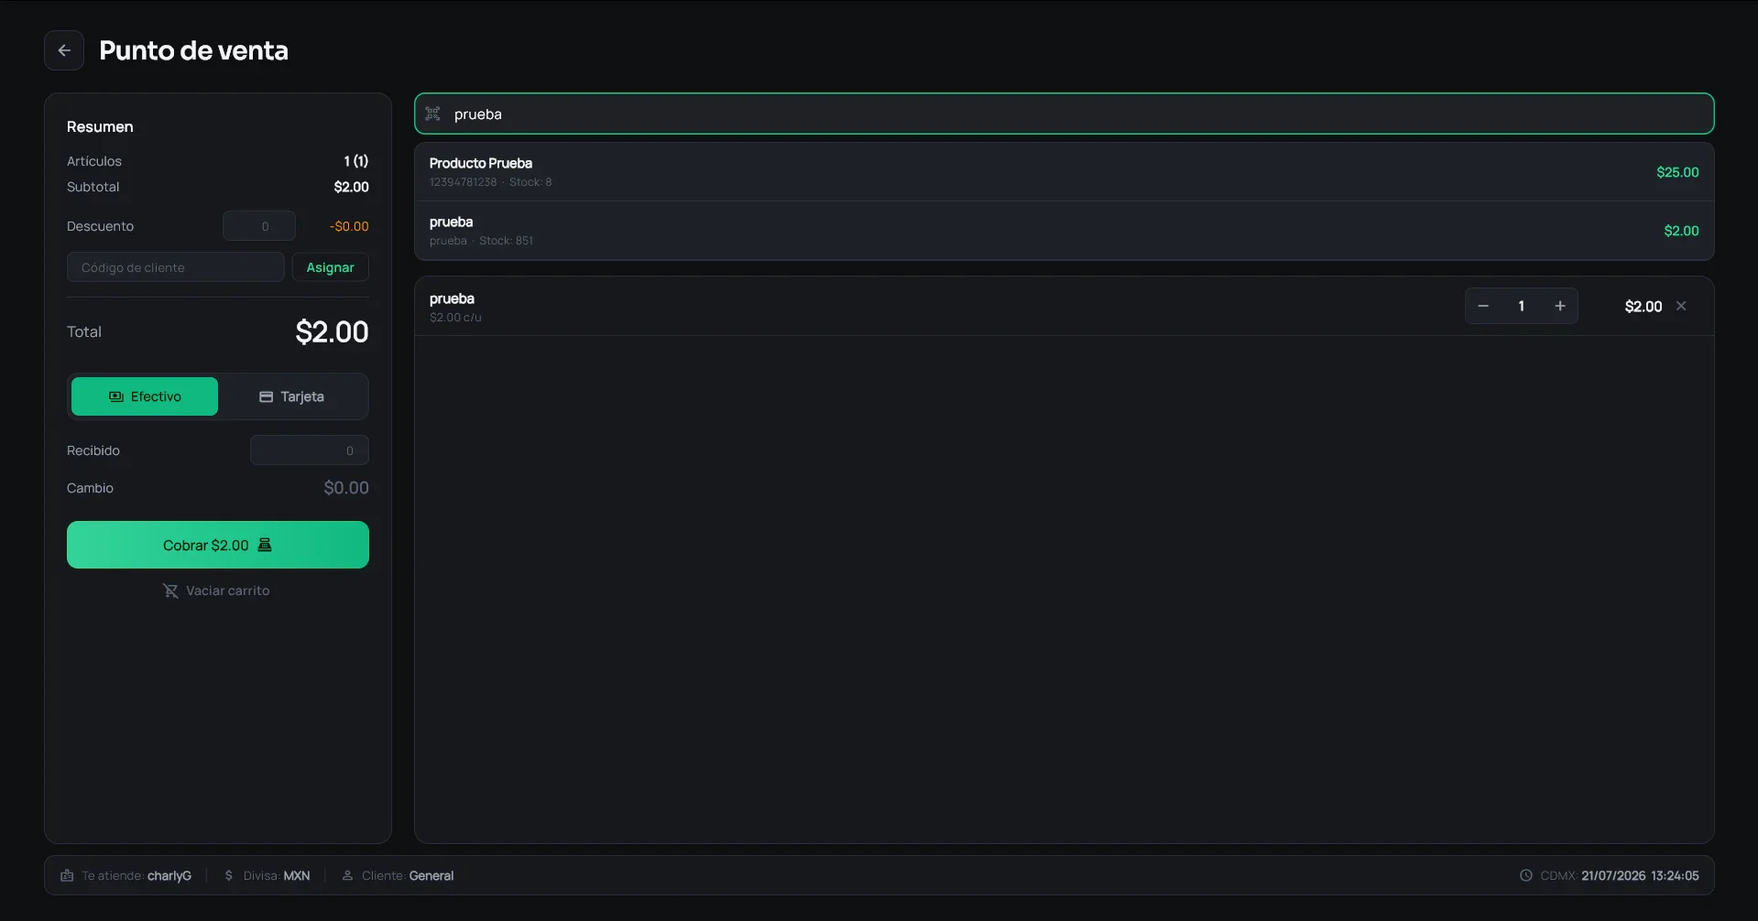This screenshot has width=1758, height=921.
Task: Select Efectivo payment method
Action: tap(145, 396)
